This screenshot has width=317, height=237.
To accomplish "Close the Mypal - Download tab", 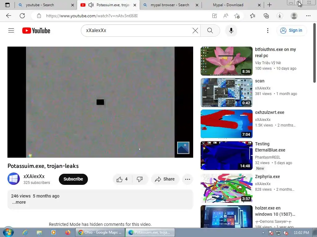I will tap(259, 5).
